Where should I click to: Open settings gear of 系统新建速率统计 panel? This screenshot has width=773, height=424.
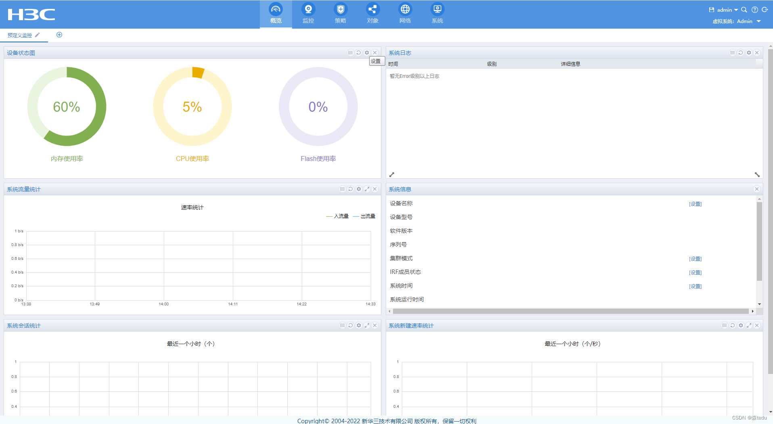[x=741, y=325]
